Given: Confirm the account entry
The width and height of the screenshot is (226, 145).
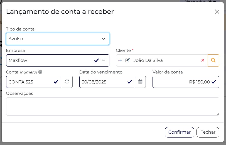Looking at the screenshot, I should (x=180, y=132).
